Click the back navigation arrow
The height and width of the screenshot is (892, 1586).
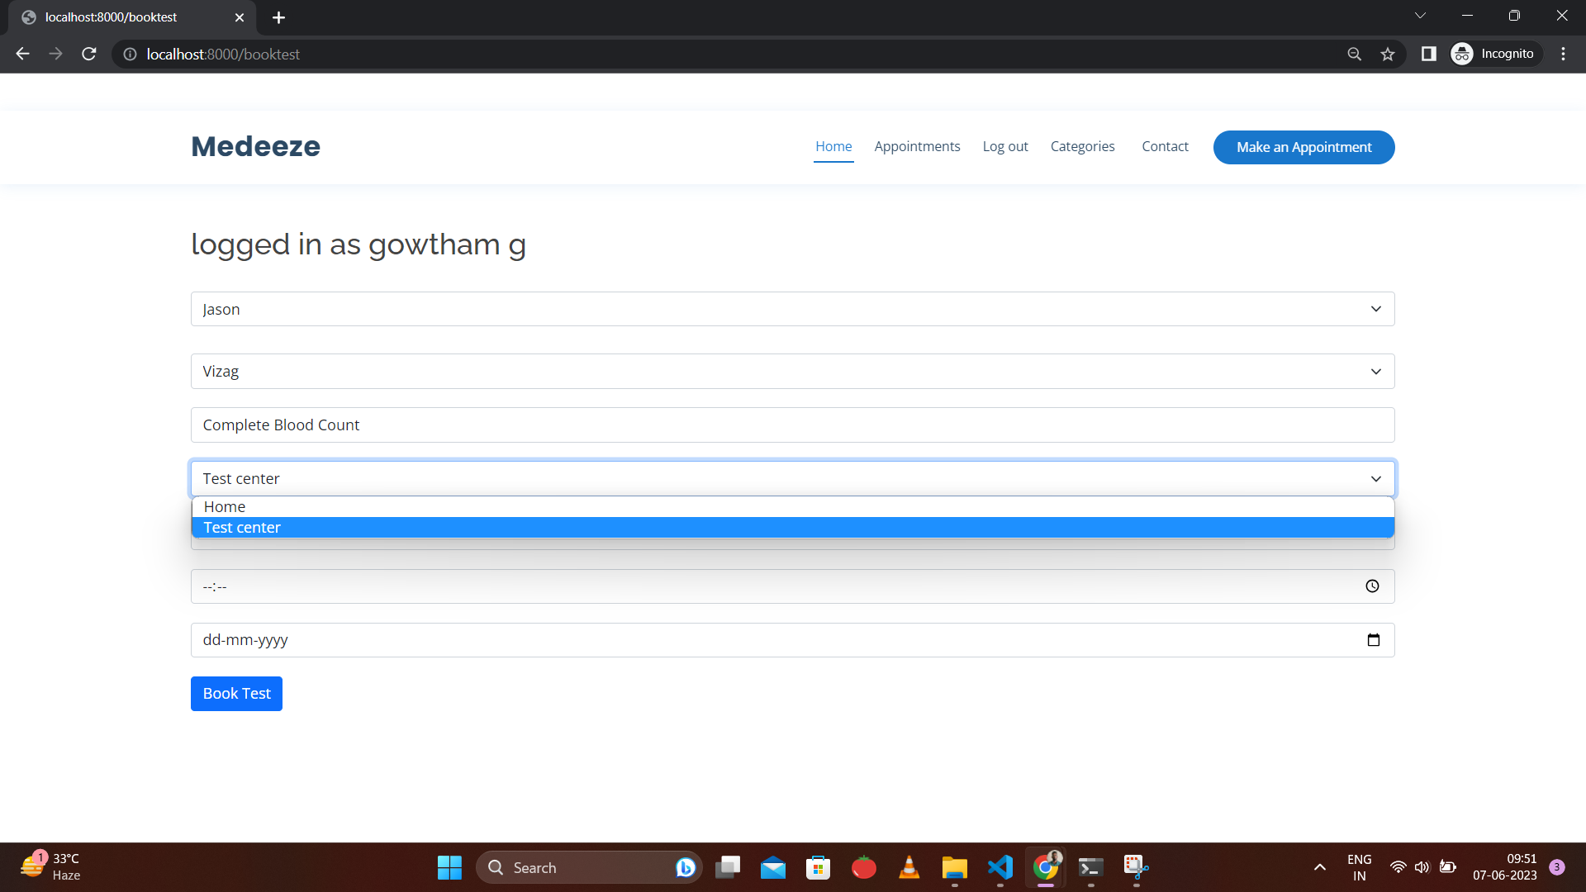(22, 54)
